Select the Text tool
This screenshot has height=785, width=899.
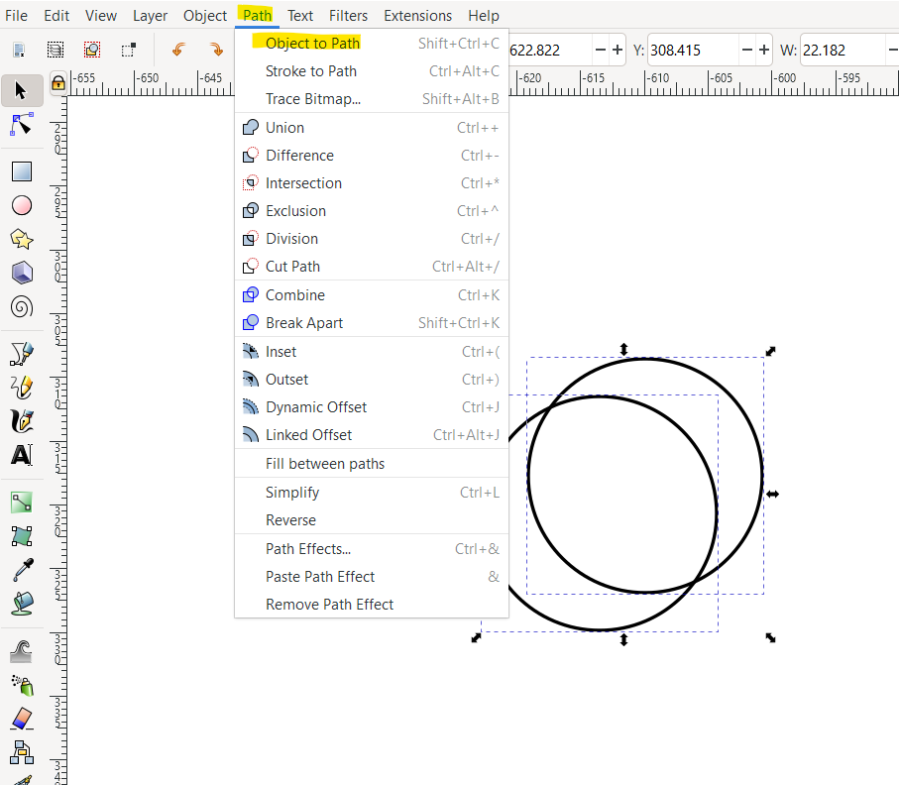click(x=22, y=455)
